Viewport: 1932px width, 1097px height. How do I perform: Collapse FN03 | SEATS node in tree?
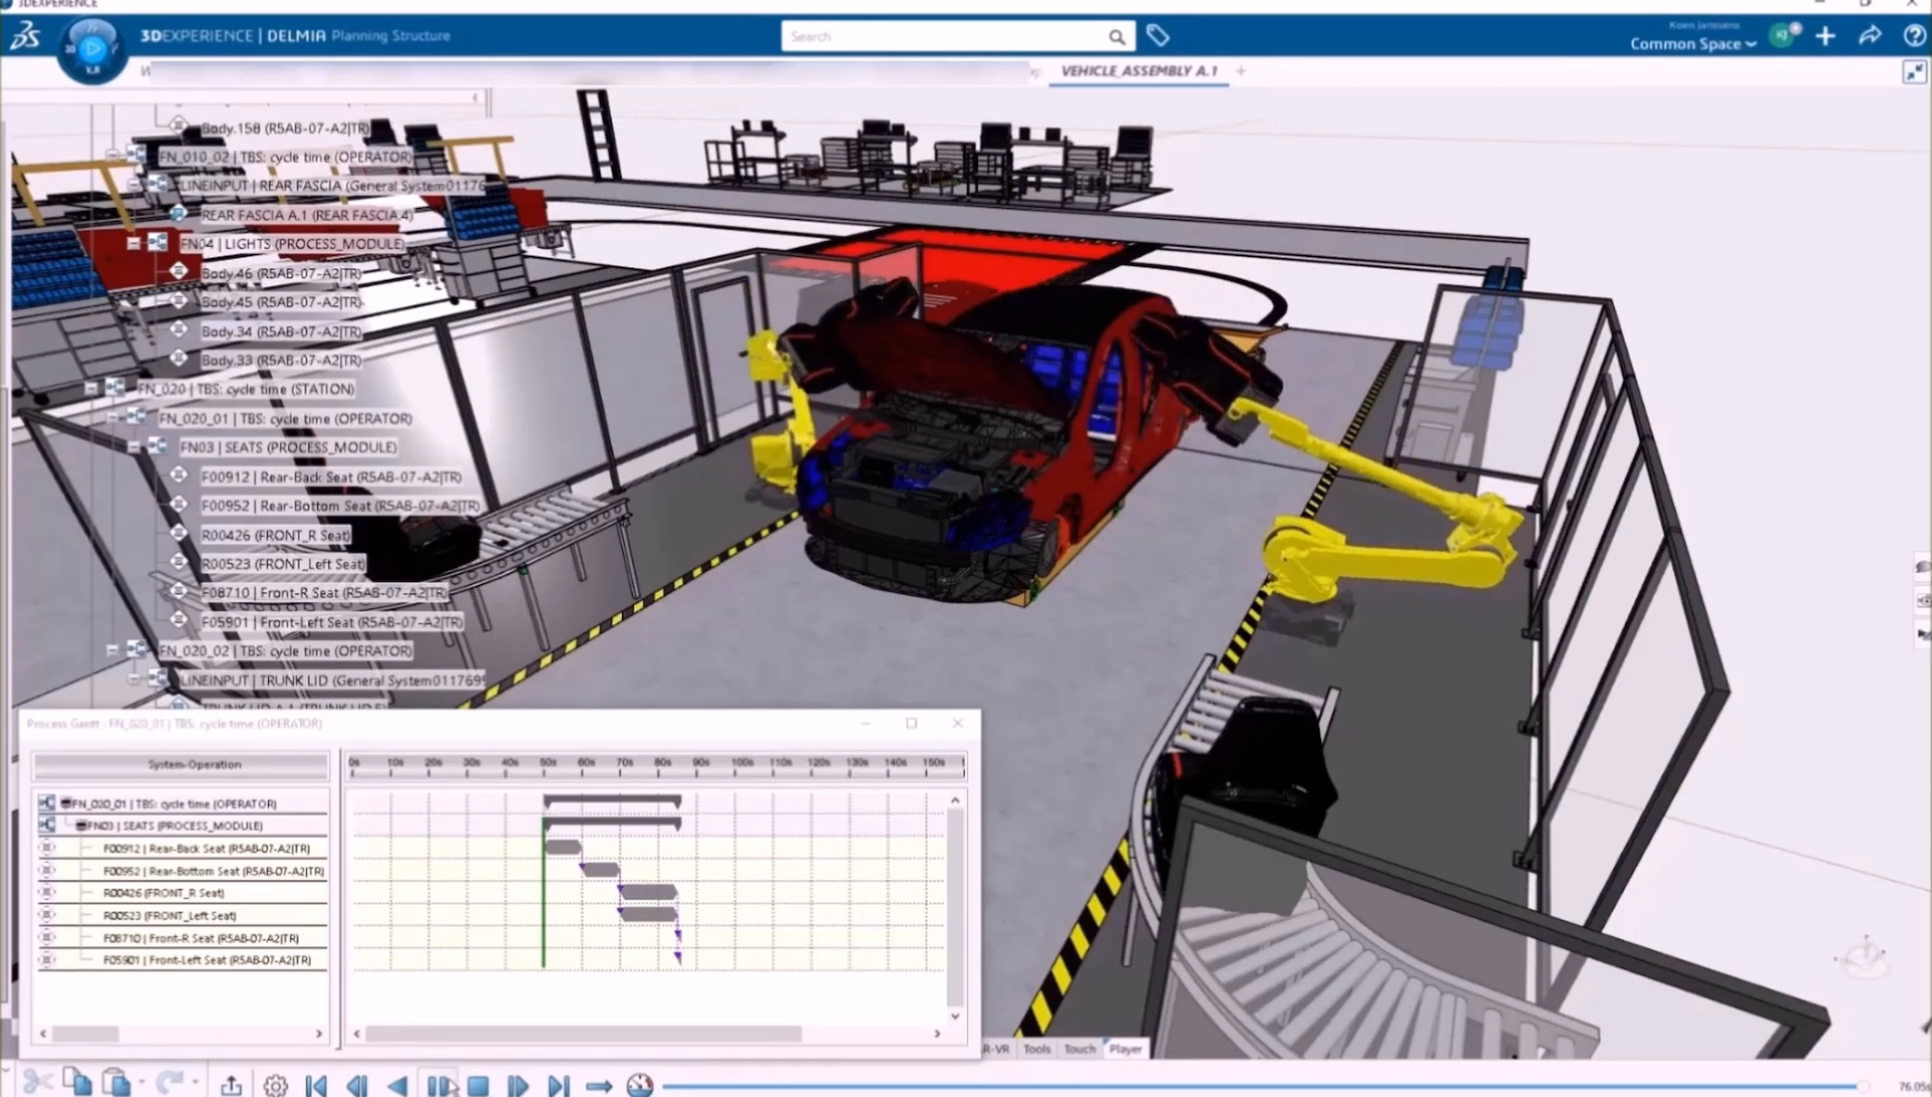pyautogui.click(x=134, y=447)
